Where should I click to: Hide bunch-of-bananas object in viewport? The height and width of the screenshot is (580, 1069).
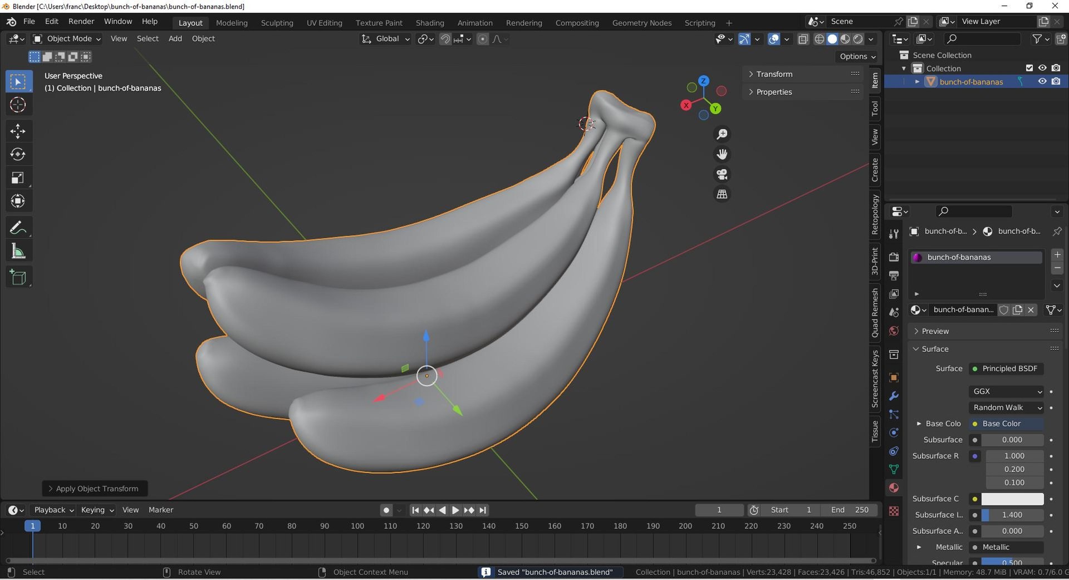[x=1042, y=81]
